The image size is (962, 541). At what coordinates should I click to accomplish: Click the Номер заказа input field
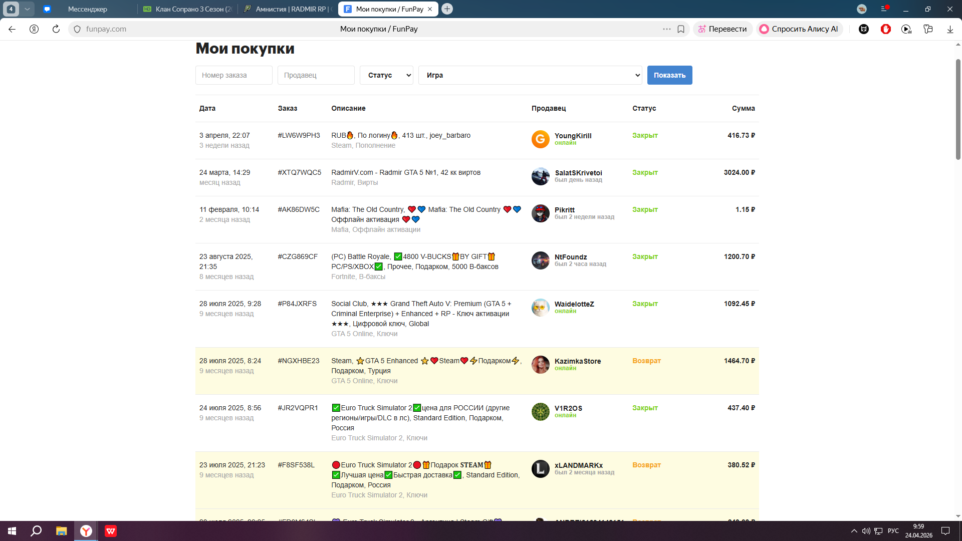click(x=233, y=75)
